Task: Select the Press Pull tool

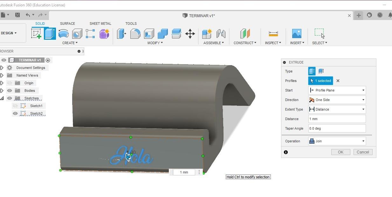Action: 121,33
